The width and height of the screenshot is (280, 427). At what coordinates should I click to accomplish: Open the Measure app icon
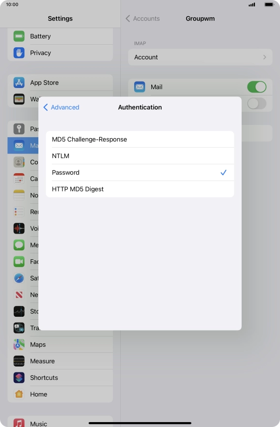tap(19, 361)
